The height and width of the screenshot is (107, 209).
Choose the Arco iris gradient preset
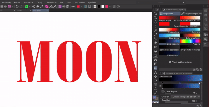(x=190, y=42)
